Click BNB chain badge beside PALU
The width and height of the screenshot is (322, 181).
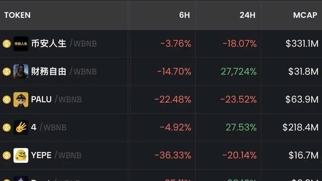pyautogui.click(x=6, y=99)
